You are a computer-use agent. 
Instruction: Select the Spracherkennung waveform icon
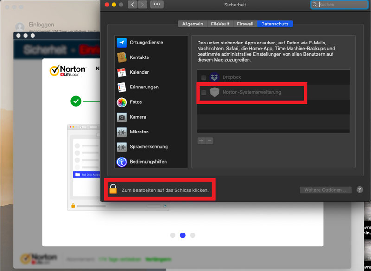[x=122, y=147]
